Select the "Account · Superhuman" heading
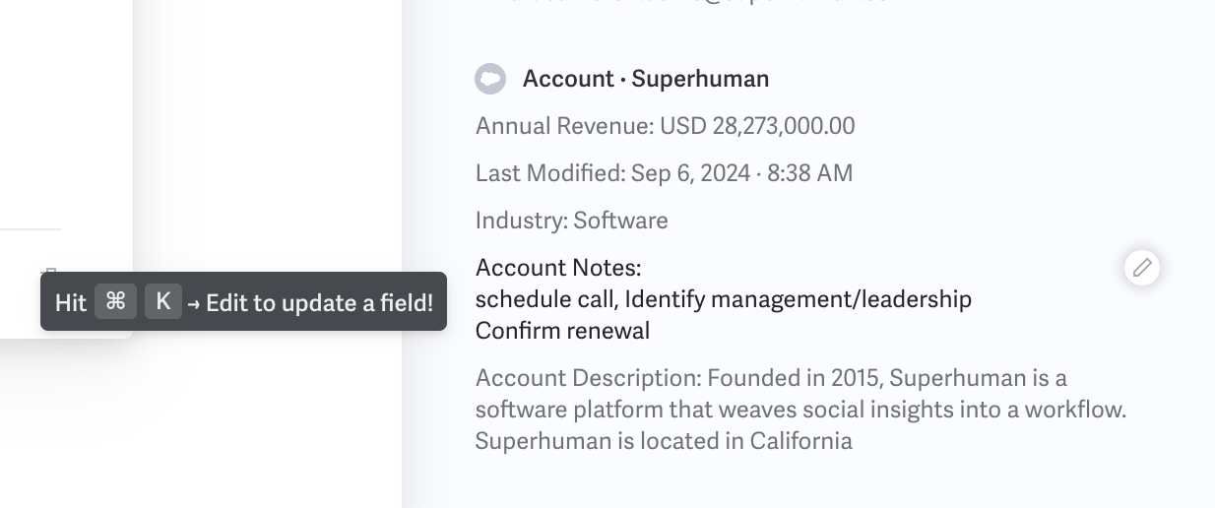Viewport: 1215px width, 508px height. coord(646,79)
